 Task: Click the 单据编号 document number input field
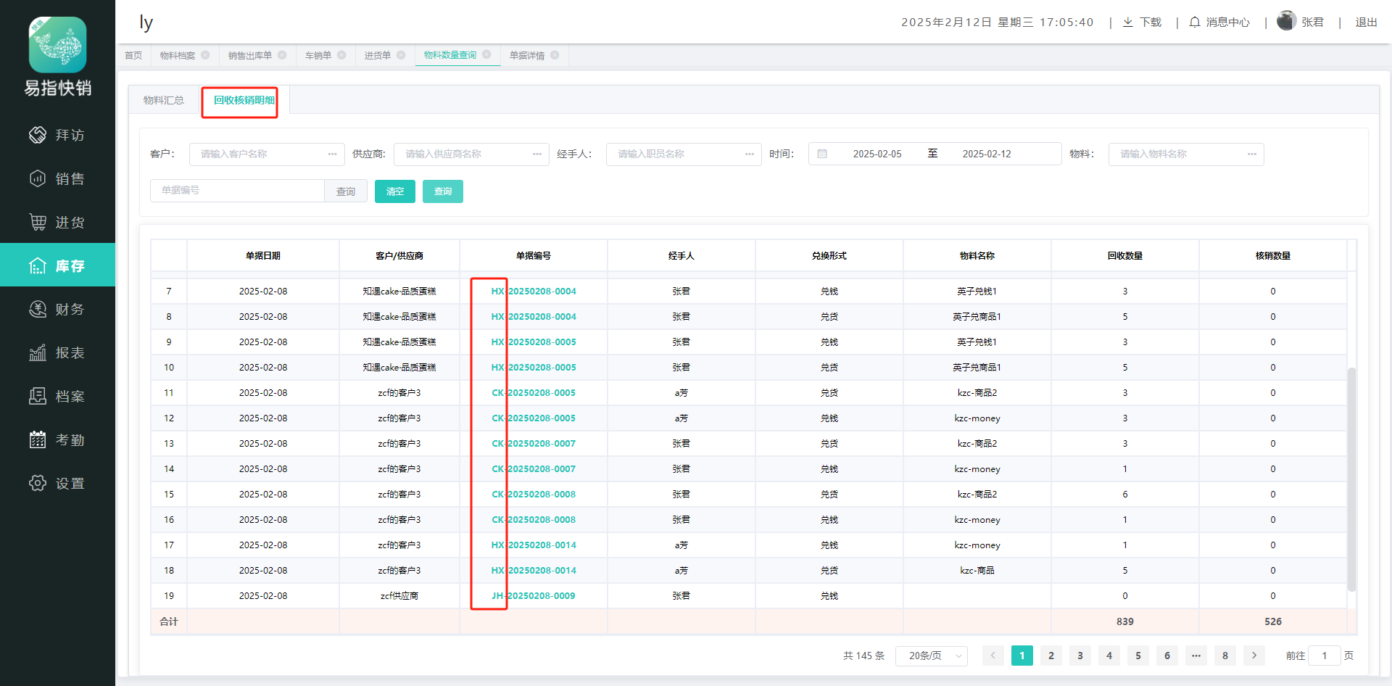tap(237, 191)
